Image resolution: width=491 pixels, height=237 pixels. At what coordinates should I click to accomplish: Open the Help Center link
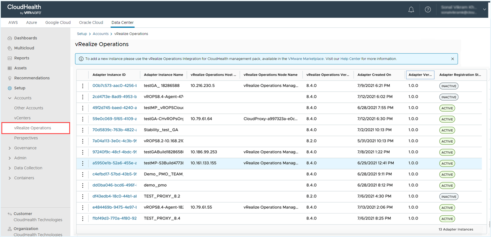pos(350,59)
